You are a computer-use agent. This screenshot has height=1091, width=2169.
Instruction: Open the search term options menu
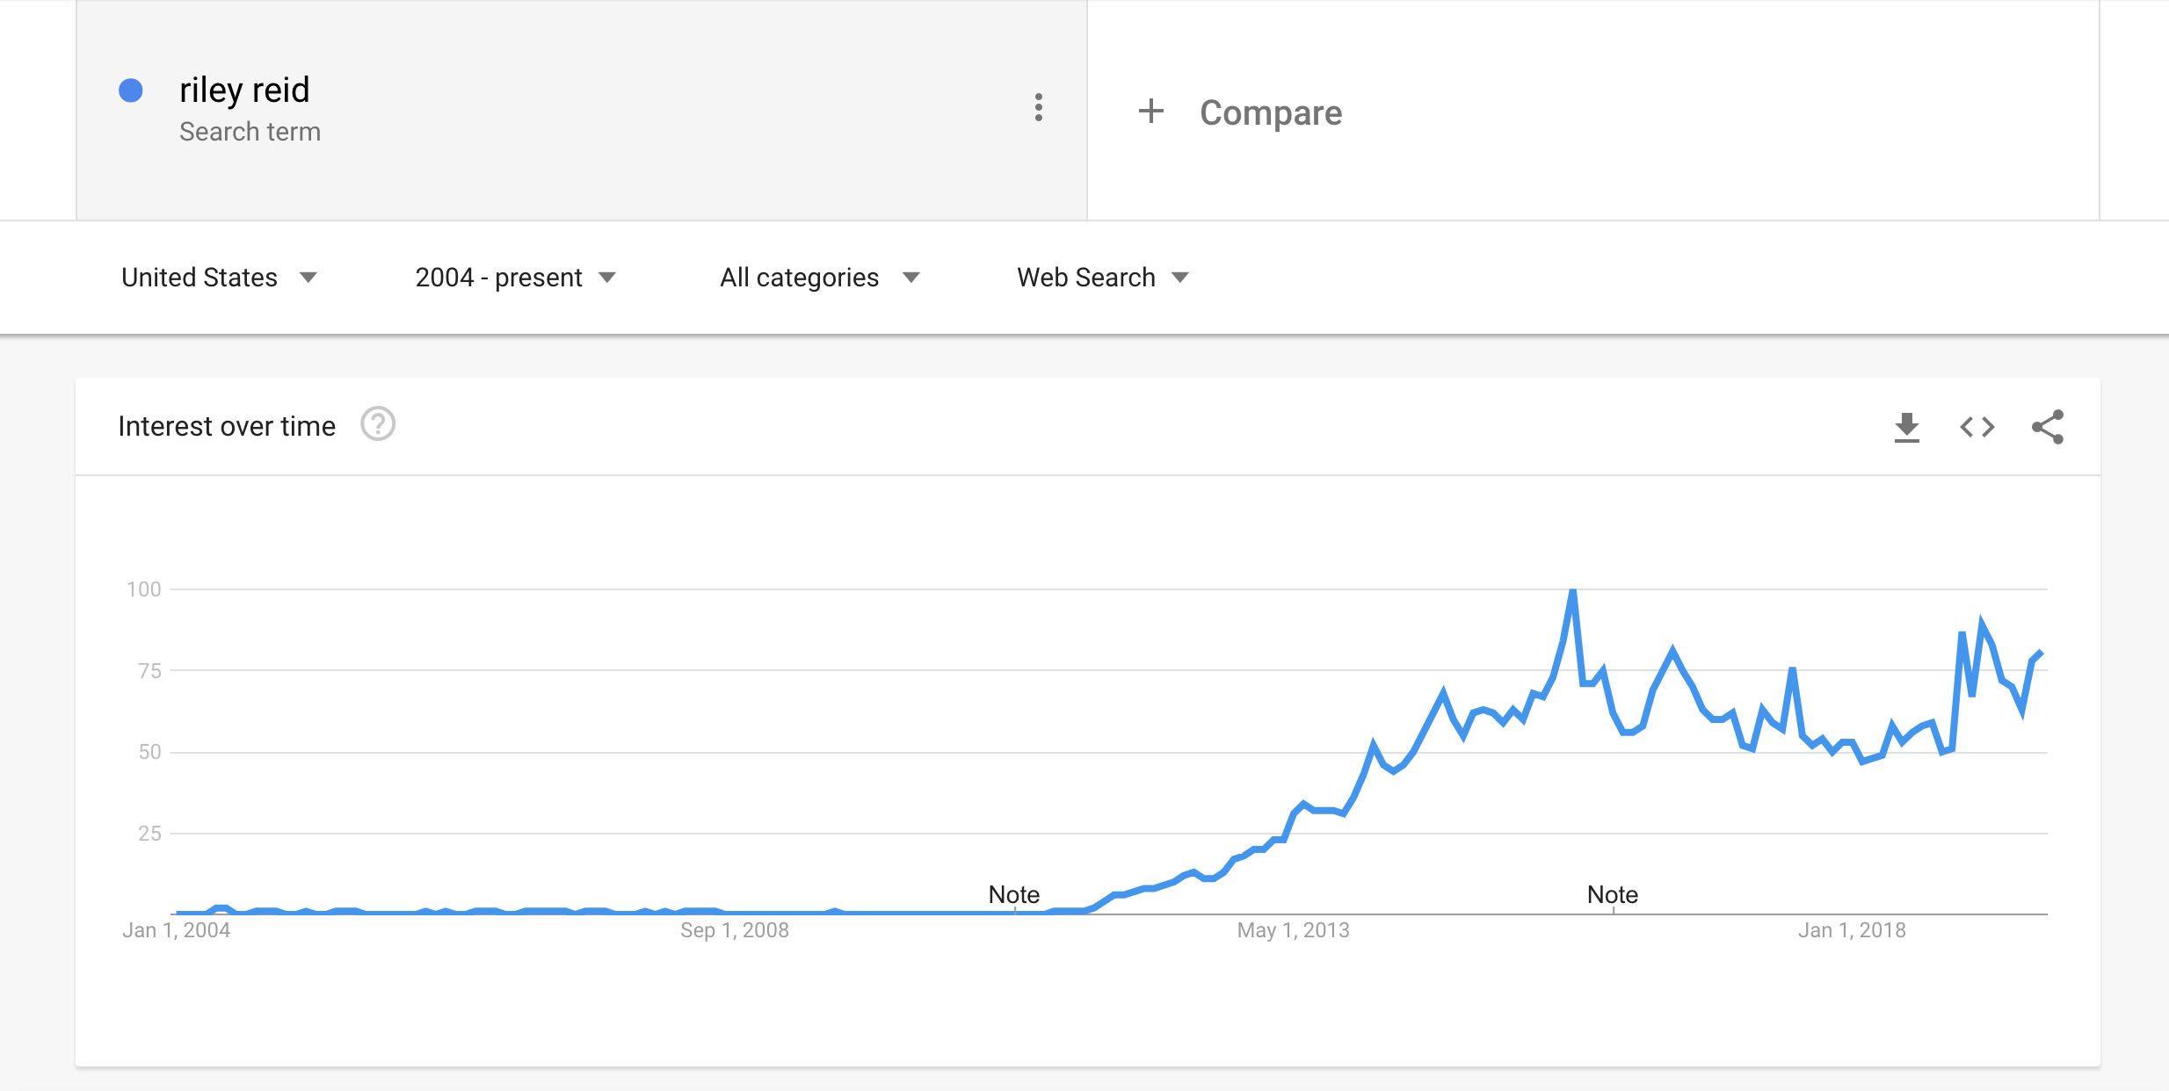point(1039,108)
